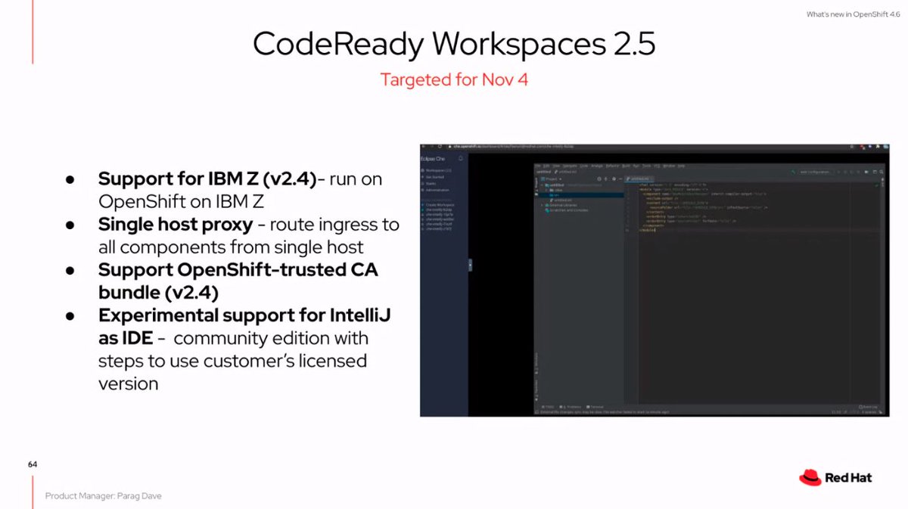Expand the .idea folder in the project tree
The height and width of the screenshot is (509, 908).
click(x=546, y=190)
